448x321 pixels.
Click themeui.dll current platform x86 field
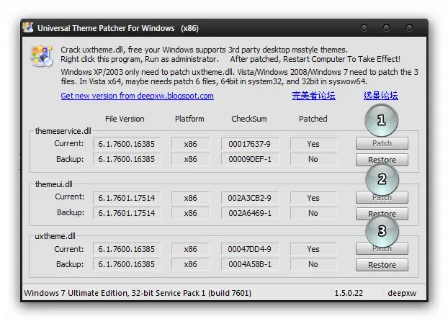pos(190,198)
